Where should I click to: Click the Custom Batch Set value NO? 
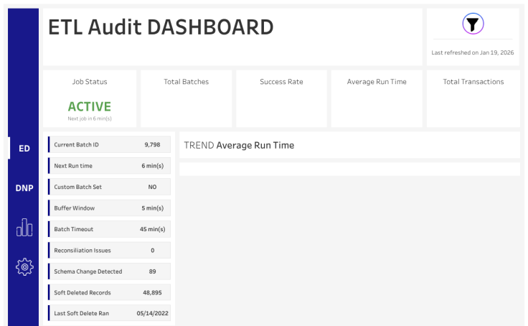point(152,187)
